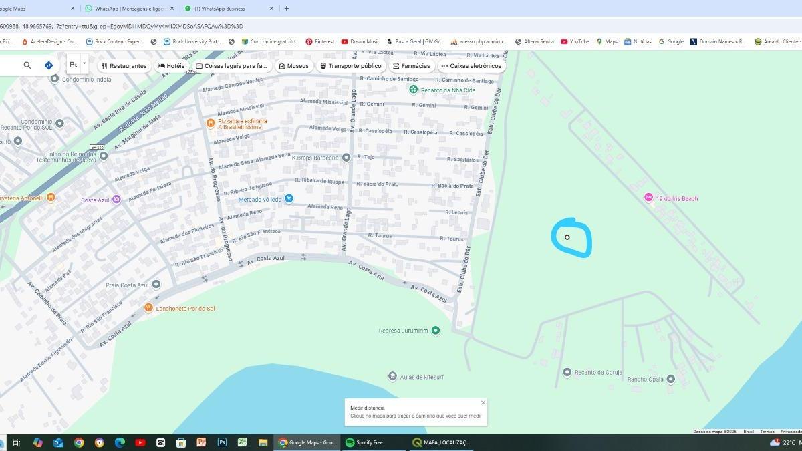Viewport: 802px width, 451px height.
Task: Open Photoshop from the taskbar
Action: [222, 442]
